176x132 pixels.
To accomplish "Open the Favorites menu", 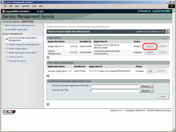I will pos(25,6).
